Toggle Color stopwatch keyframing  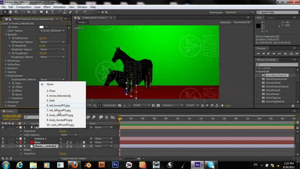pos(9,27)
